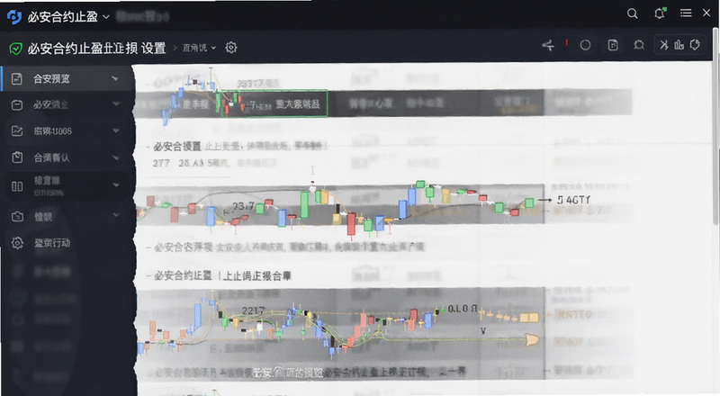Open search with the magnifier icon
The width and height of the screenshot is (720, 396).
pos(633,13)
